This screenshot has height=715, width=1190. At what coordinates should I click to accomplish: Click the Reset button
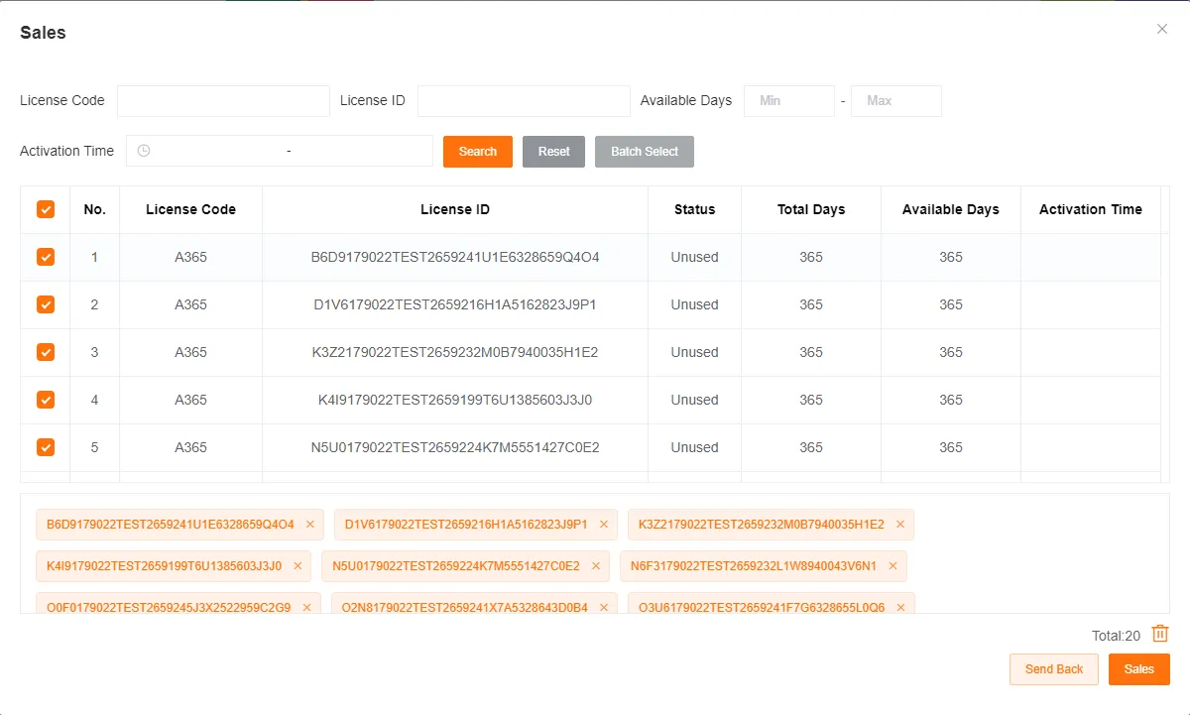pyautogui.click(x=553, y=152)
